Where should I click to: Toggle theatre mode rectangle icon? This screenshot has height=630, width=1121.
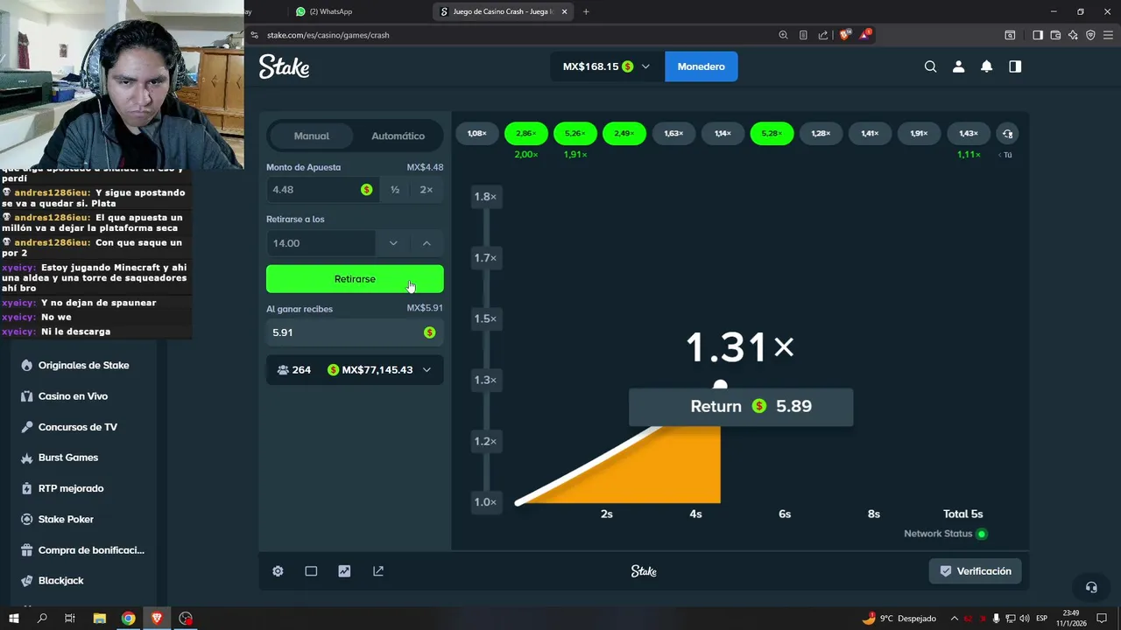311,571
